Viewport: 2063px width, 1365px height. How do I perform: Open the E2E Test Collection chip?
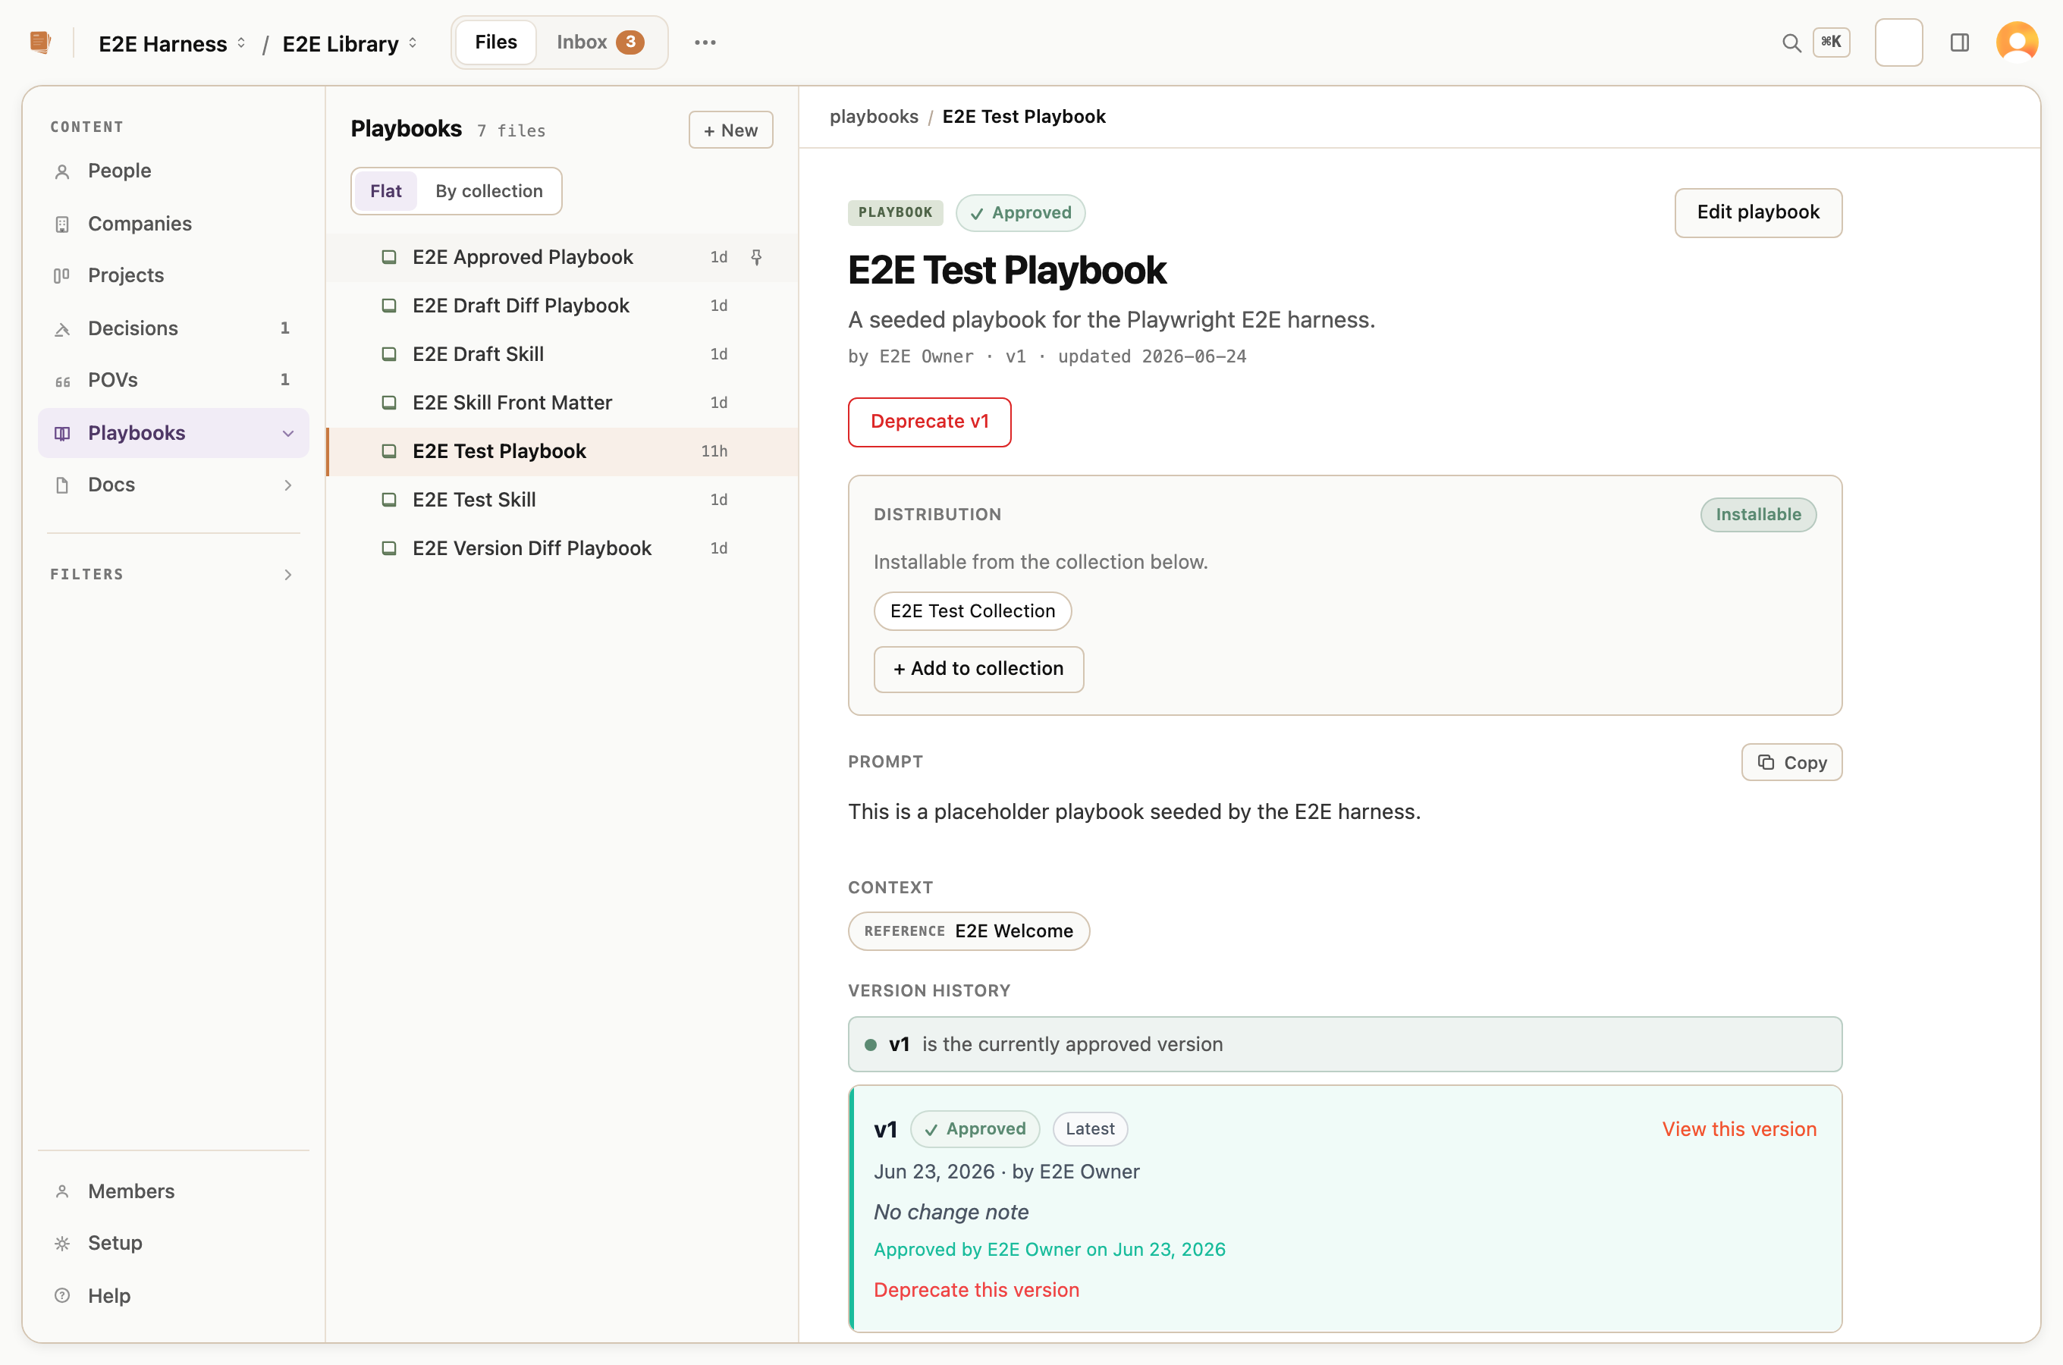tap(972, 611)
